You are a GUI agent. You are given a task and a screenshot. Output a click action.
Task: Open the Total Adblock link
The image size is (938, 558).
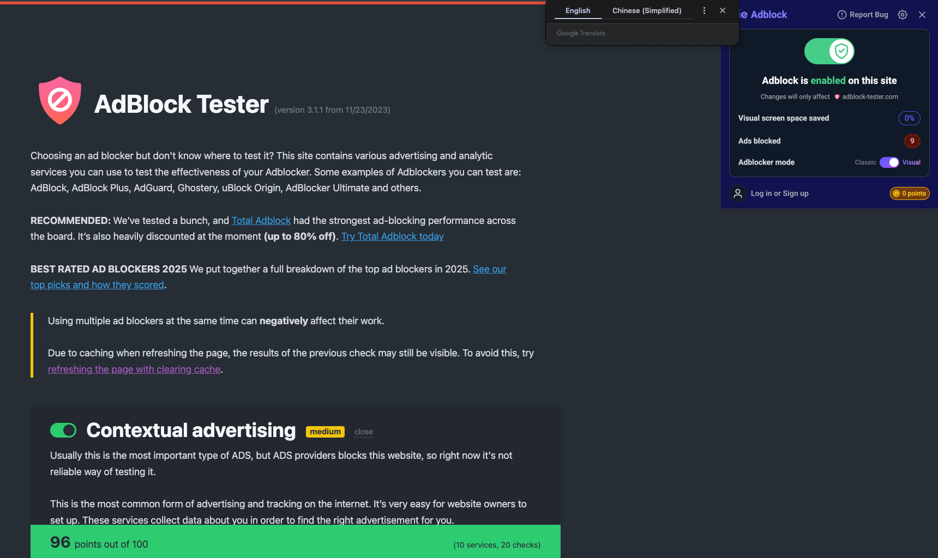coord(261,221)
